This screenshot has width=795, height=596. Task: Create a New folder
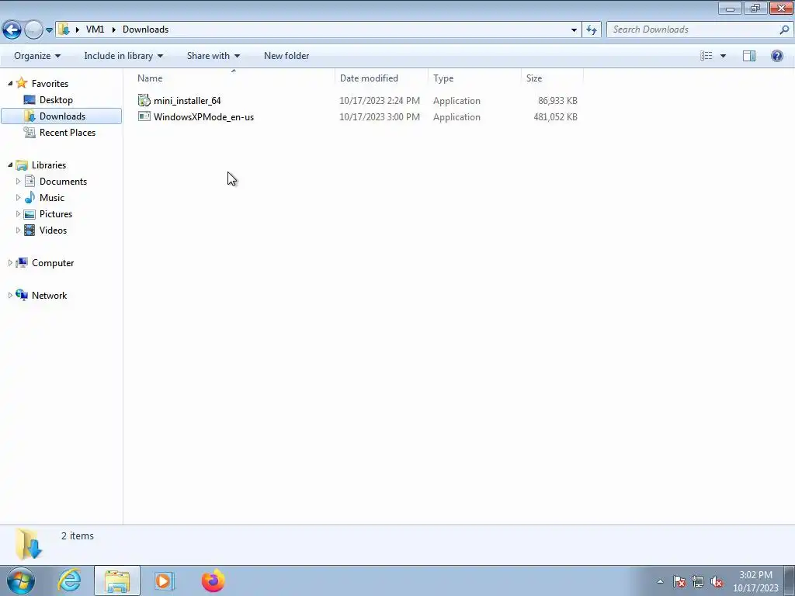click(286, 56)
